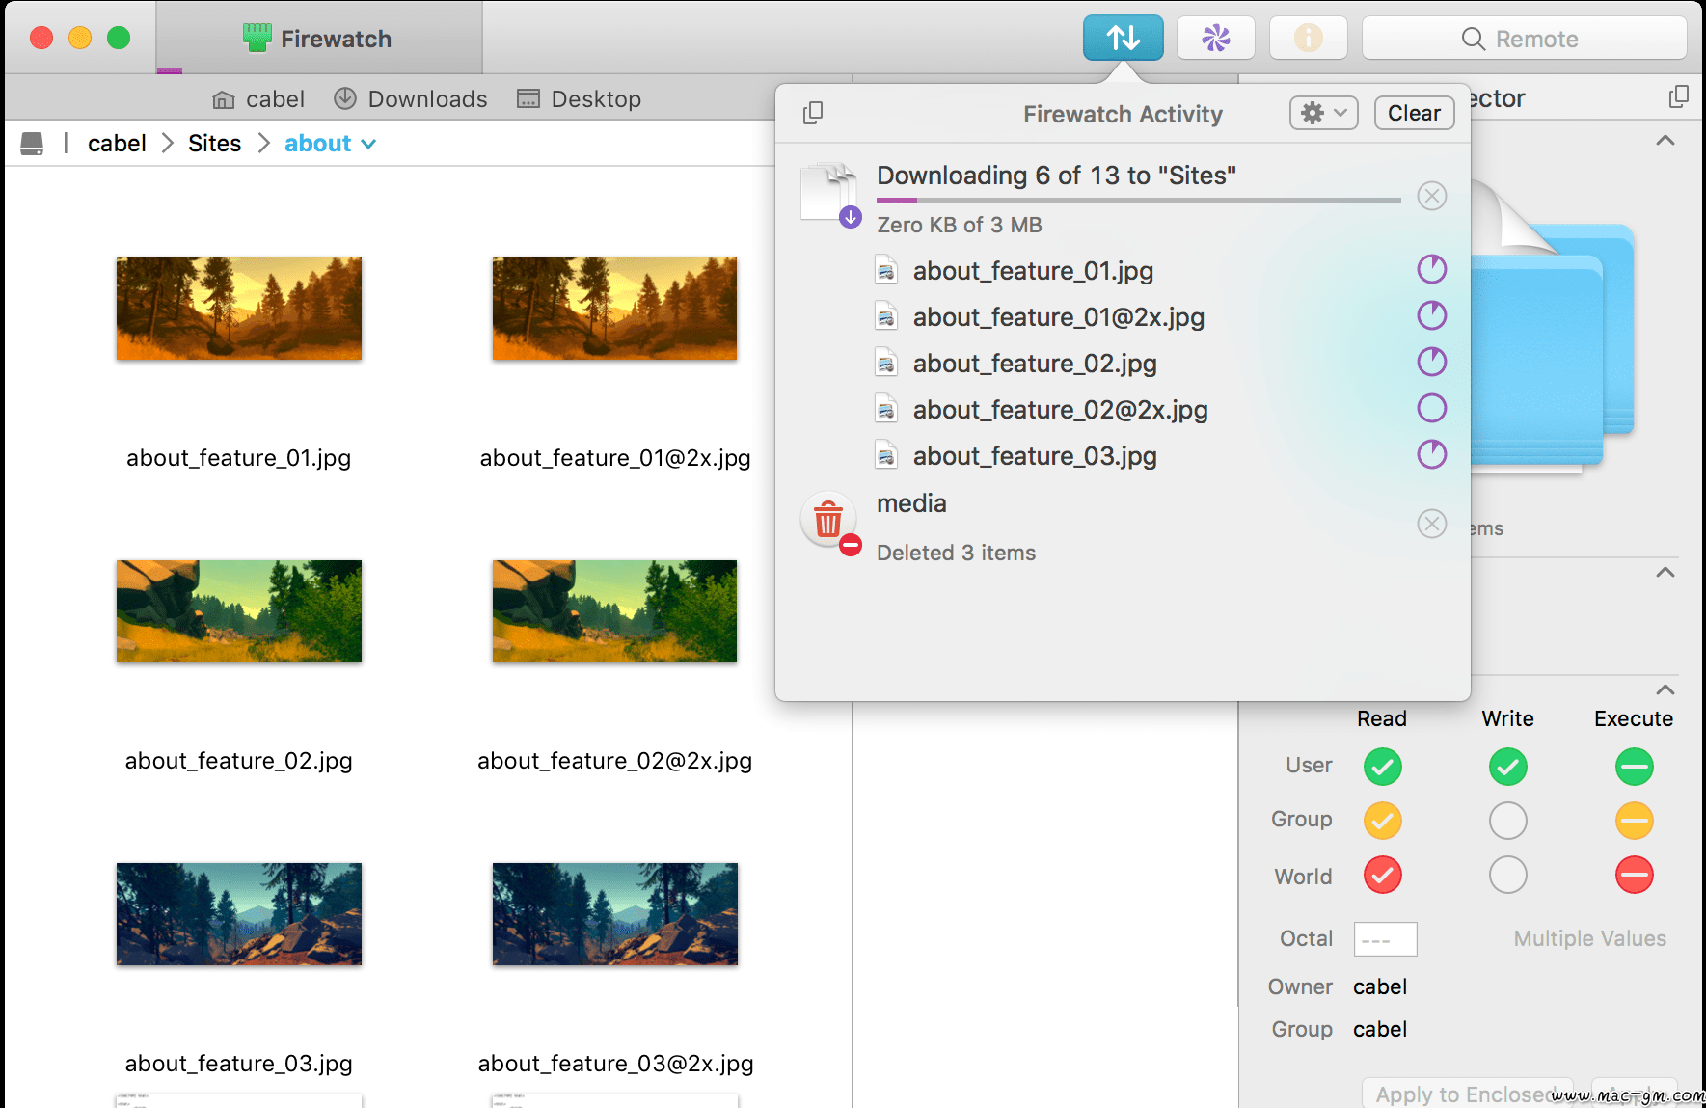Toggle World Write permission
The width and height of the screenshot is (1706, 1108).
1508,875
